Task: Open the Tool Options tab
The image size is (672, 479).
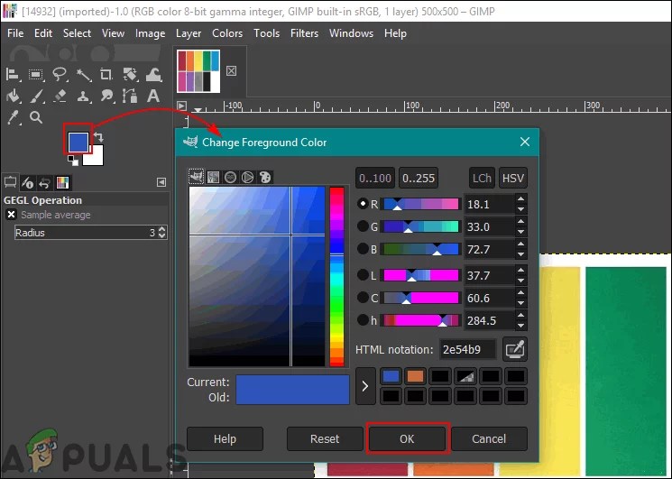Action: pos(10,182)
